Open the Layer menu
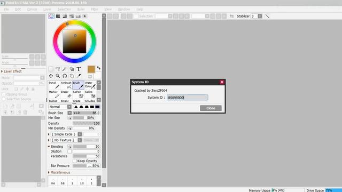The image size is (342, 192). 47,9
